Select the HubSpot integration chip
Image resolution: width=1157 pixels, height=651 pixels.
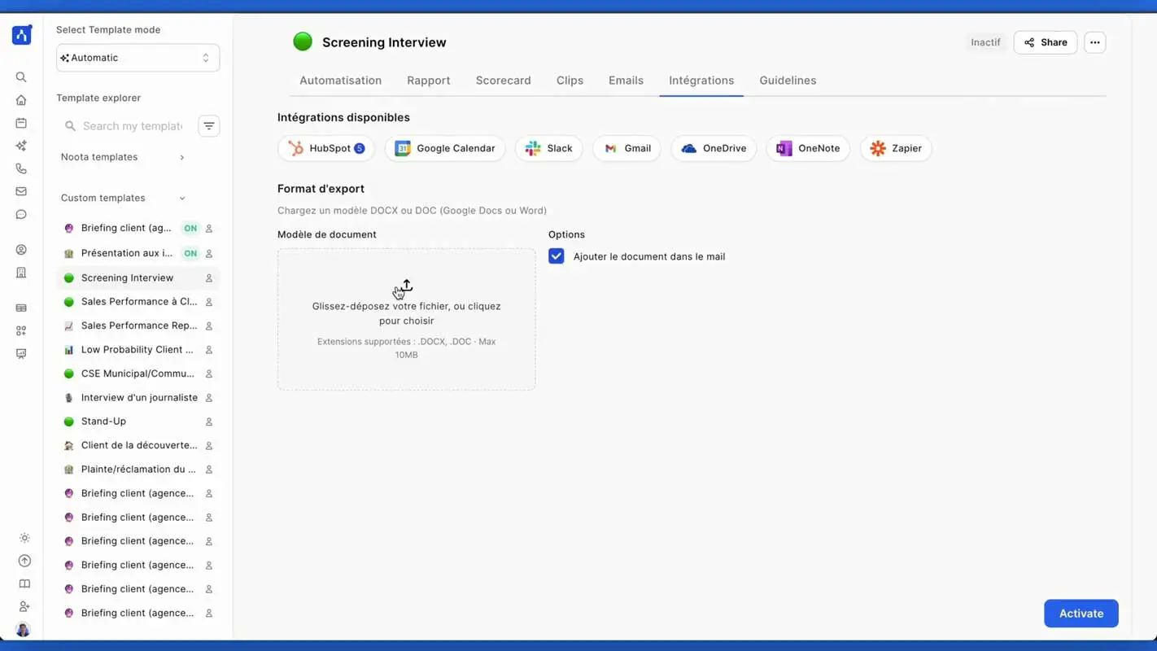coord(326,148)
